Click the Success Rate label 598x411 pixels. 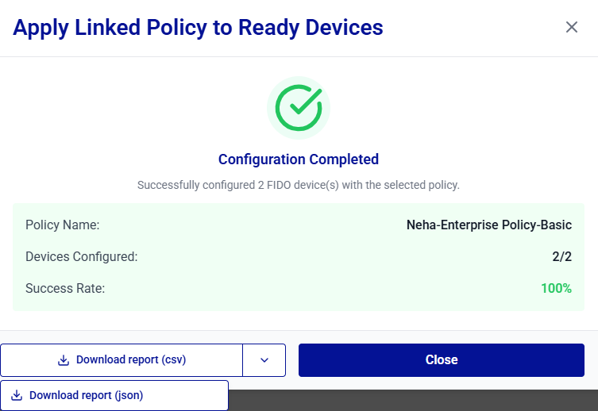click(x=65, y=288)
